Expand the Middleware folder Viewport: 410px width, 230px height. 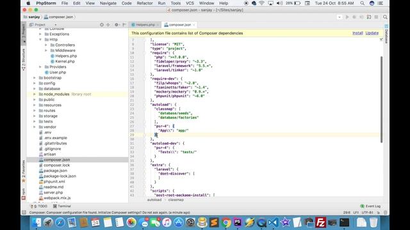(46, 50)
